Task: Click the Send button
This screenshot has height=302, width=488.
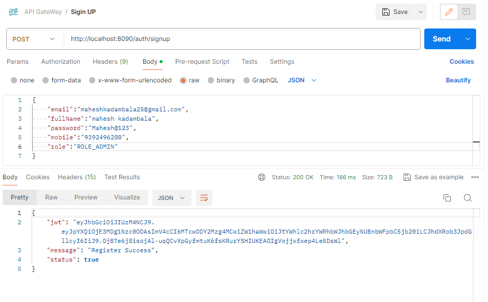Action: click(x=441, y=39)
